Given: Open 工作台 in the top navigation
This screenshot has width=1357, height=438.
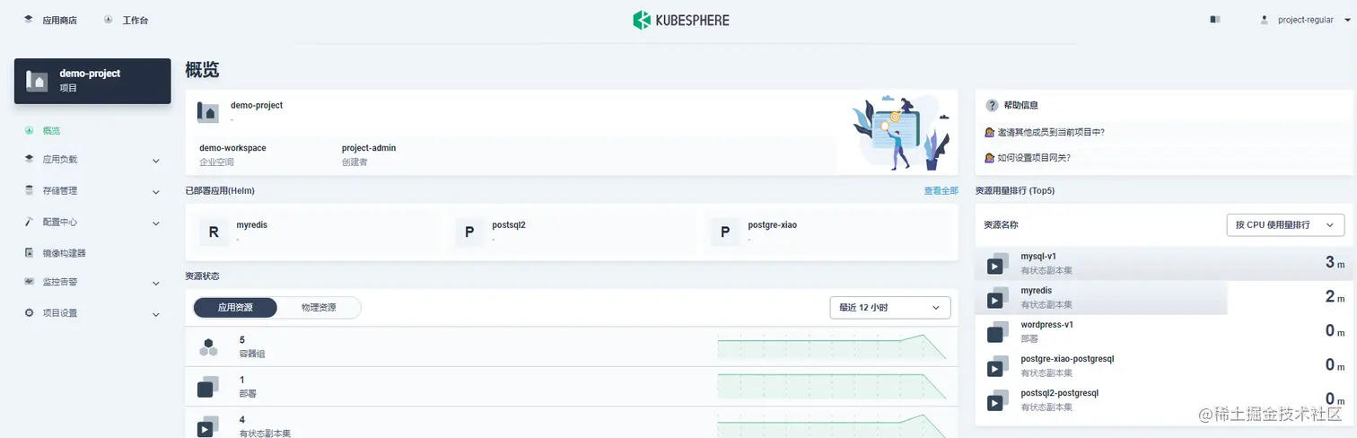Looking at the screenshot, I should [x=136, y=20].
